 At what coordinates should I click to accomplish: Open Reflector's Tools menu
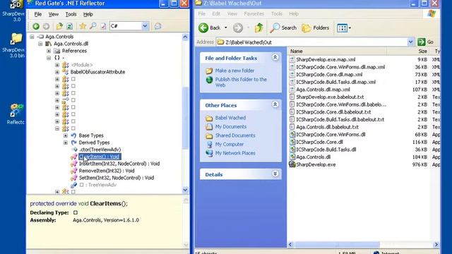click(x=71, y=14)
